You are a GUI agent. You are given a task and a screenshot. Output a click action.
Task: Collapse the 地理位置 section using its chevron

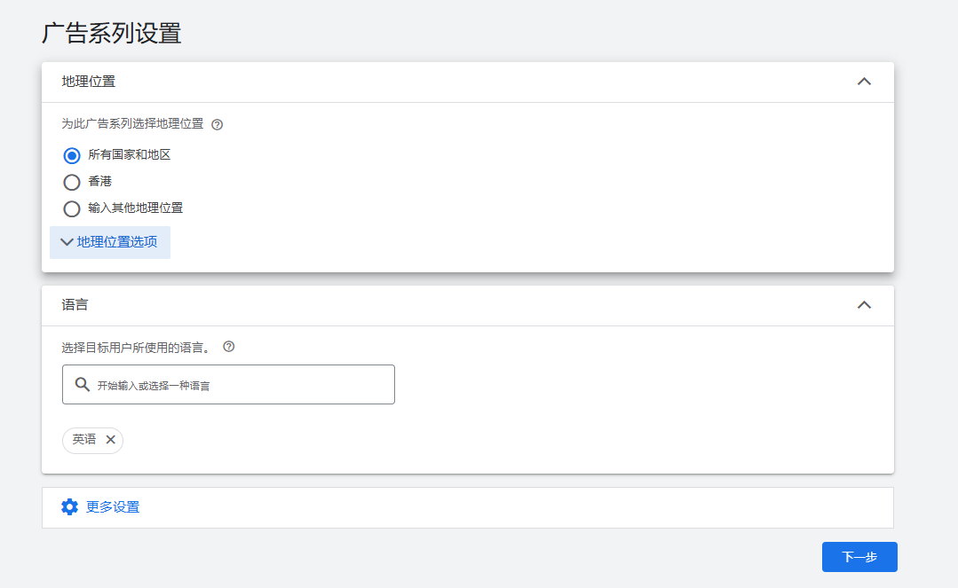pyautogui.click(x=864, y=82)
